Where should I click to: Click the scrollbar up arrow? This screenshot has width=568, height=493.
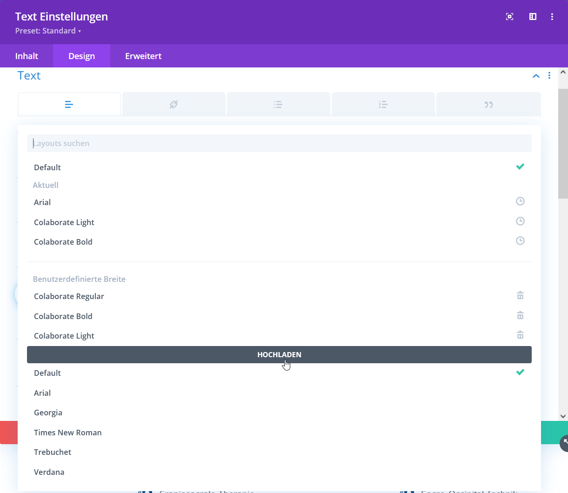coord(563,72)
